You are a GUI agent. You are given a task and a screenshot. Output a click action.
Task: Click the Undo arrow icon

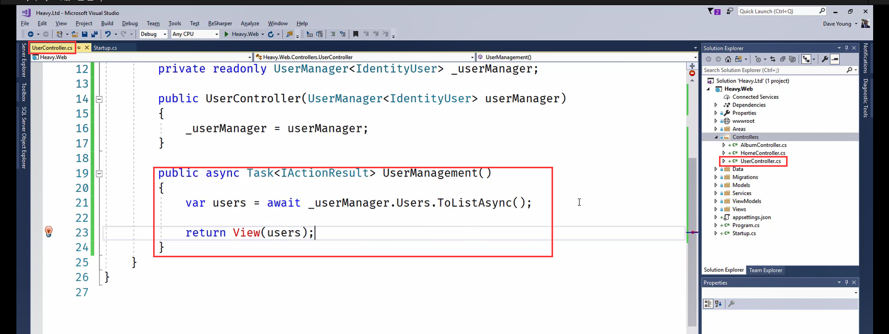pyautogui.click(x=108, y=34)
